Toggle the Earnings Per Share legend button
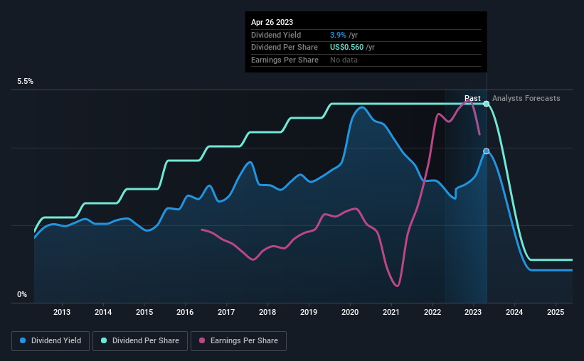The image size is (584, 361). click(239, 341)
